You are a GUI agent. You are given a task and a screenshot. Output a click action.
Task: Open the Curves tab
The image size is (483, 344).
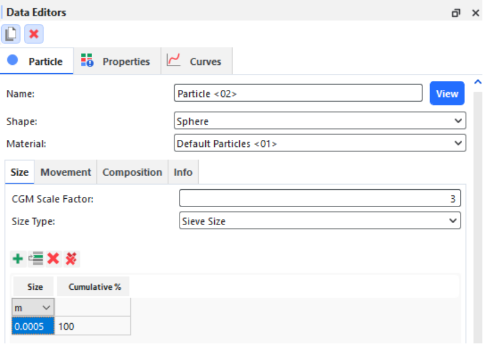click(x=196, y=61)
